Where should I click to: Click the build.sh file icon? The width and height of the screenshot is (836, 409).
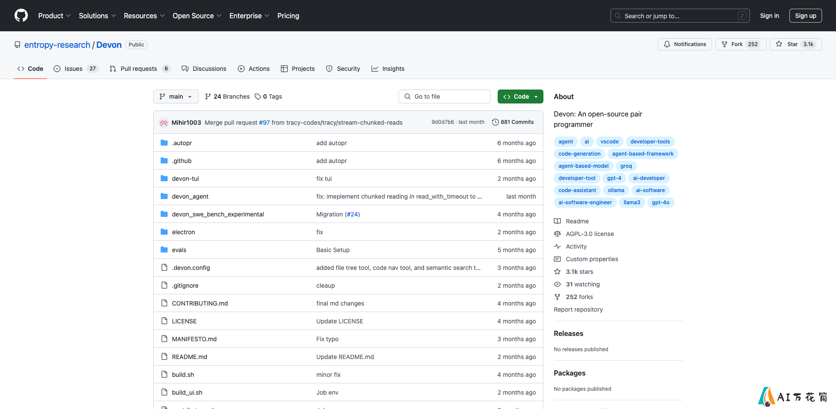pyautogui.click(x=164, y=375)
